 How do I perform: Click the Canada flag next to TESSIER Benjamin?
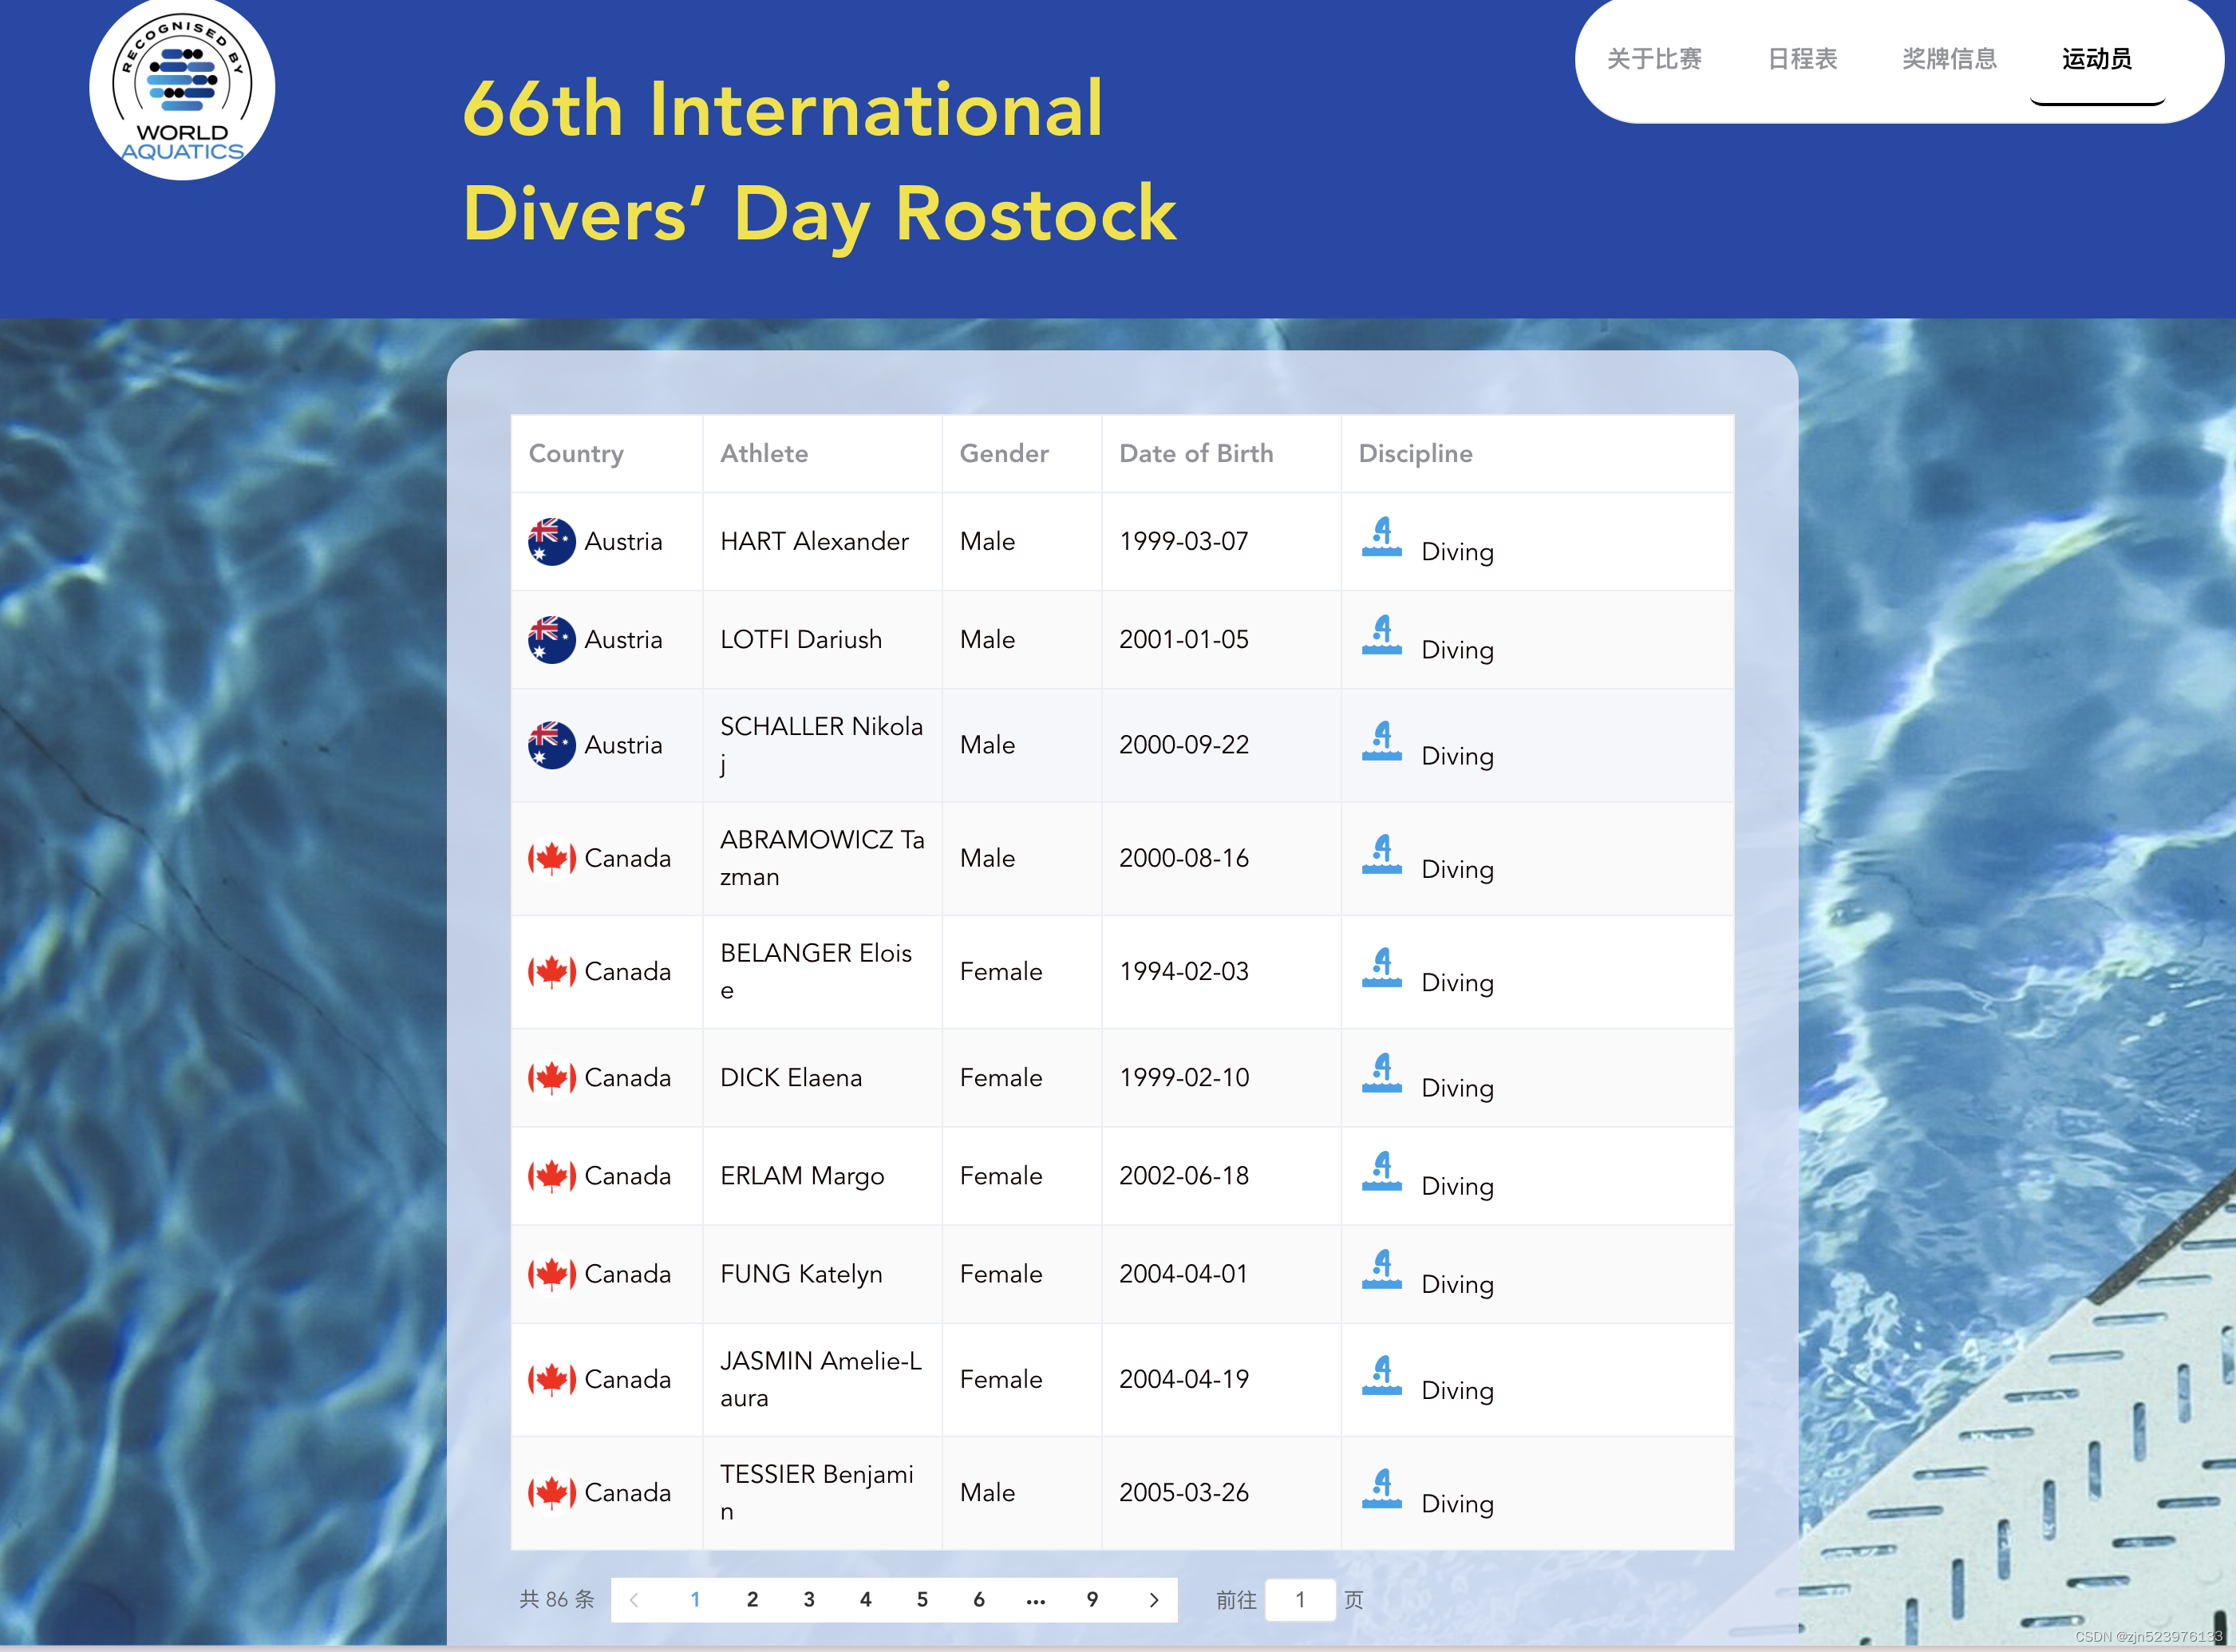coord(551,1493)
